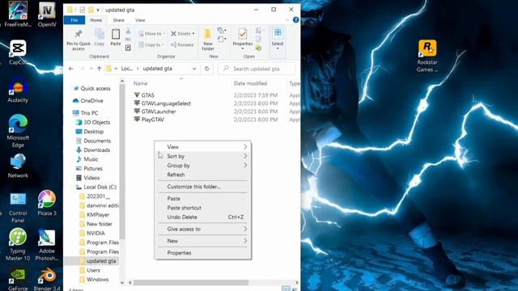Expand the New submenu
This screenshot has width=518, height=291.
(202, 241)
